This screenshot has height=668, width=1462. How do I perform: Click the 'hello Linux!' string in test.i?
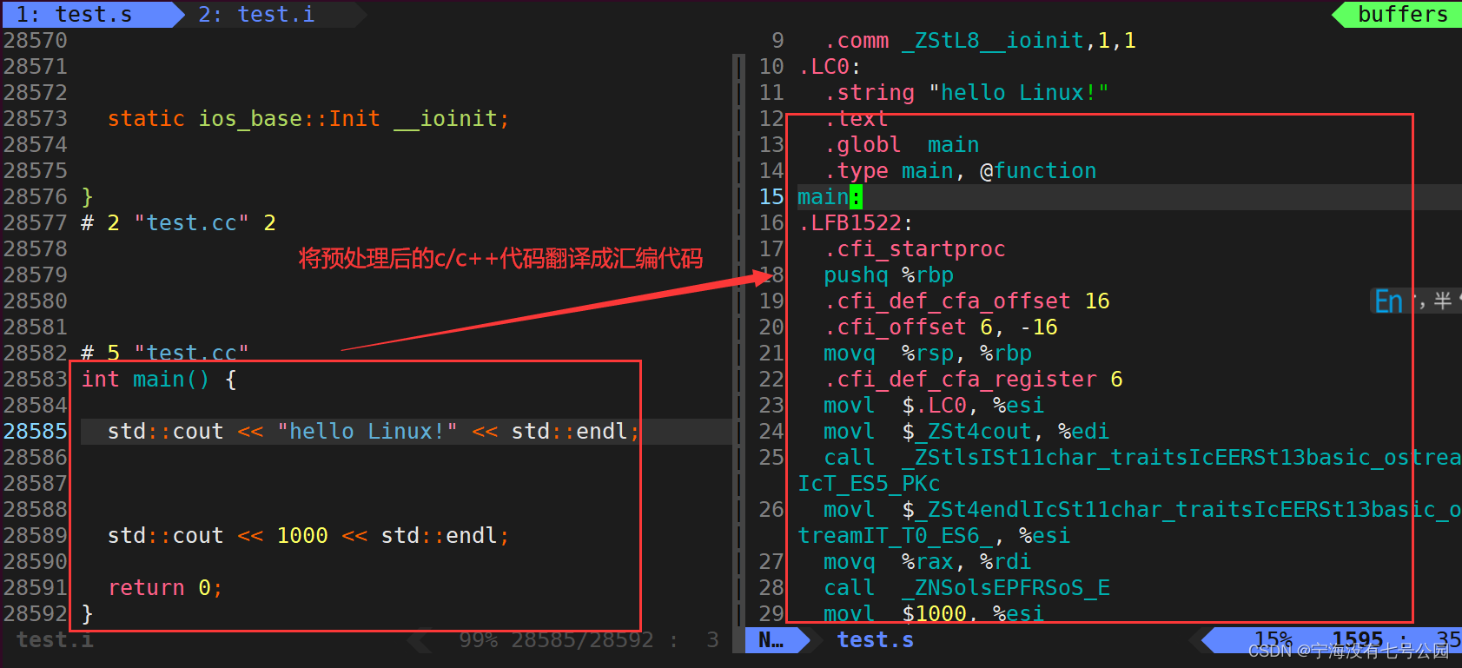point(367,432)
